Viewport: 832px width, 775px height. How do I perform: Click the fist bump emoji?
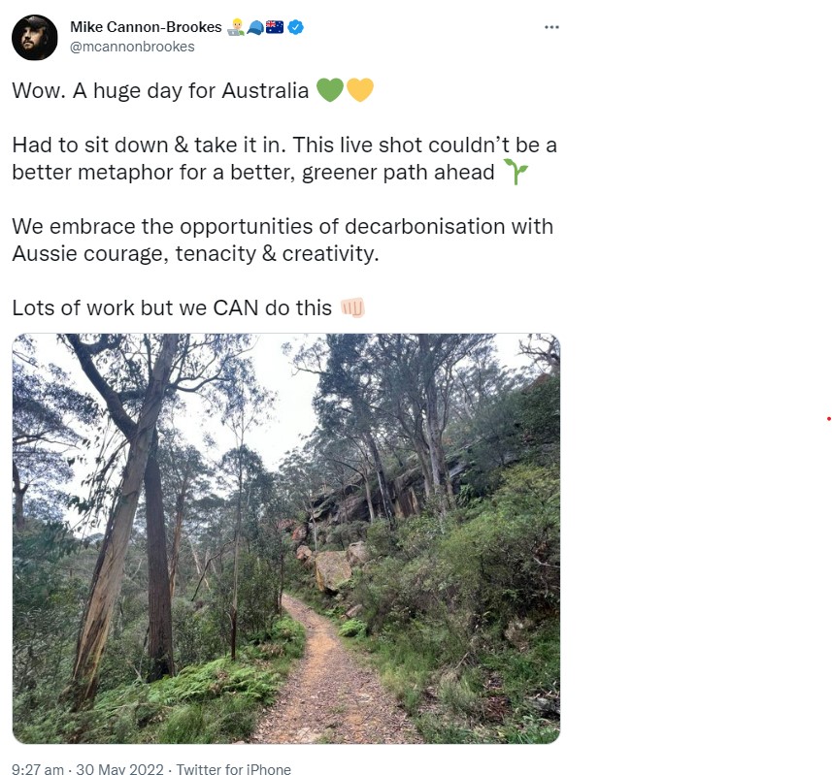(352, 307)
